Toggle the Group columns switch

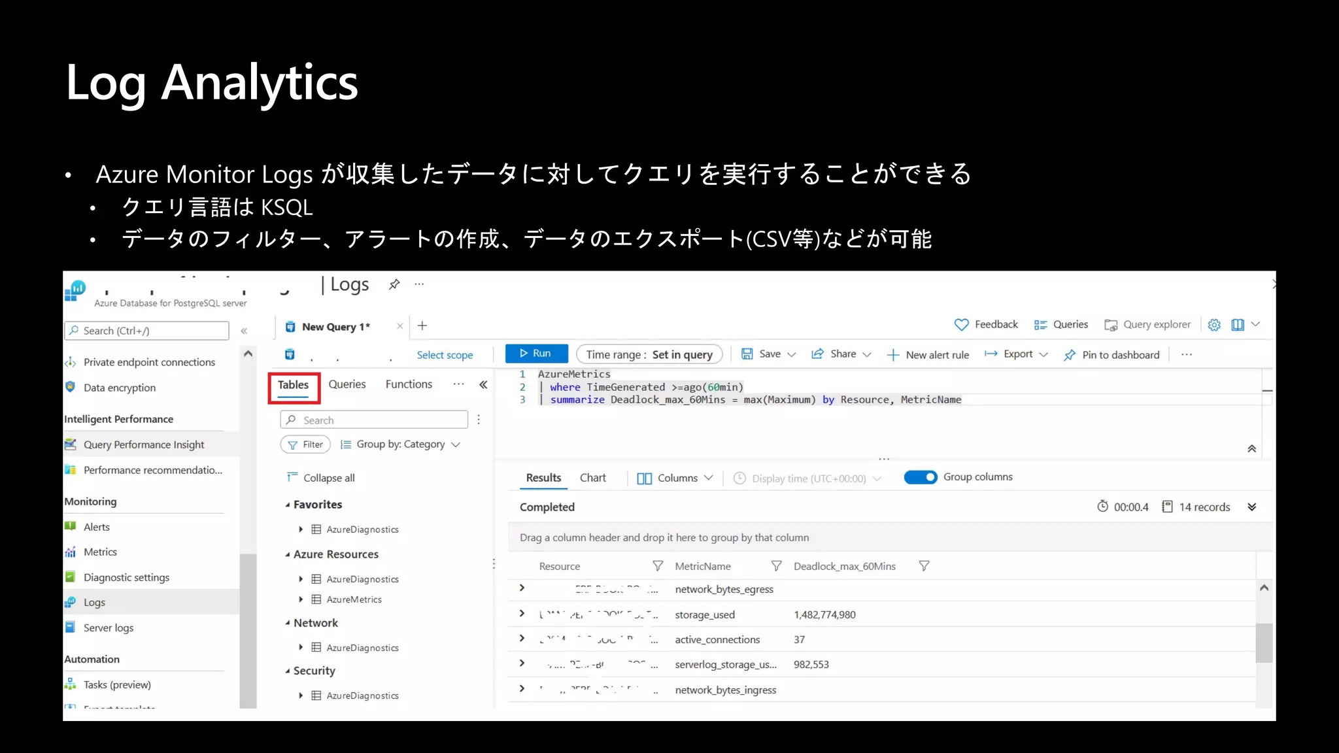coord(921,477)
